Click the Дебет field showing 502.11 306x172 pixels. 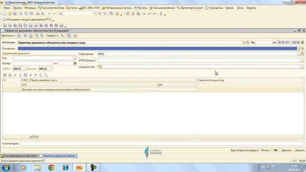tap(19, 69)
